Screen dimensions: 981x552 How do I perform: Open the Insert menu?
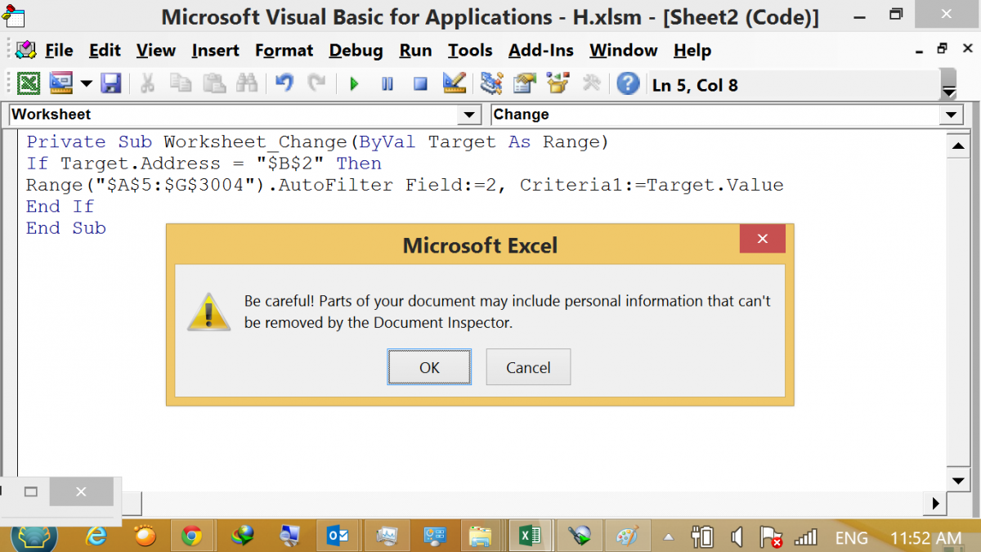[x=216, y=51]
